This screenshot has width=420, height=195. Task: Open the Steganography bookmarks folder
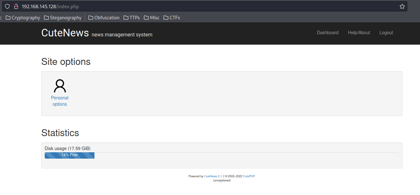(63, 18)
